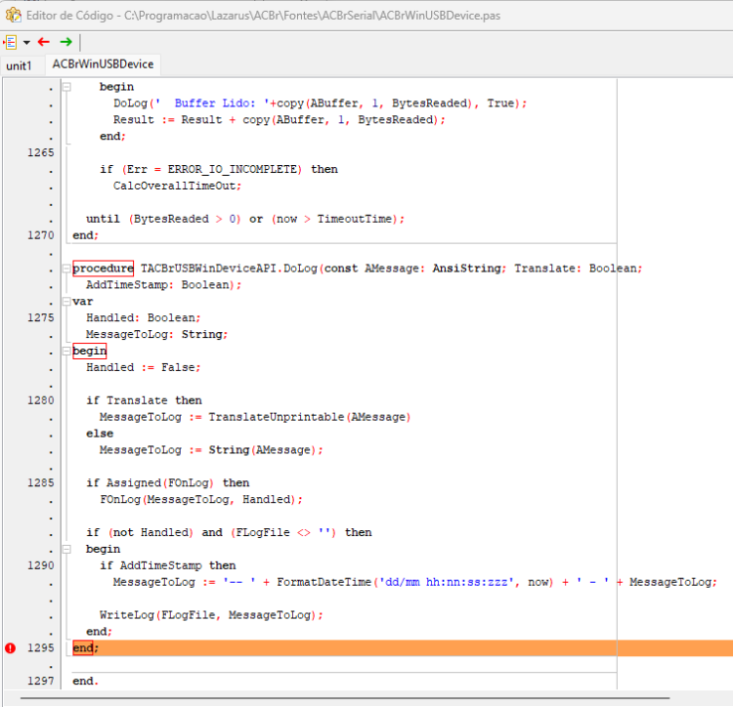Click 'FormatDateTime' function call
The height and width of the screenshot is (707, 733).
[x=323, y=582]
